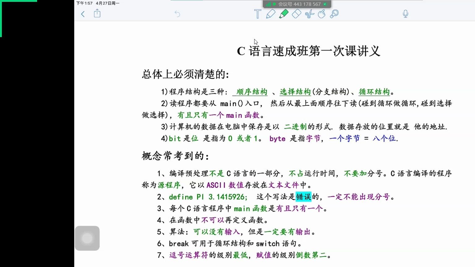Select the Eraser tool

[296, 14]
